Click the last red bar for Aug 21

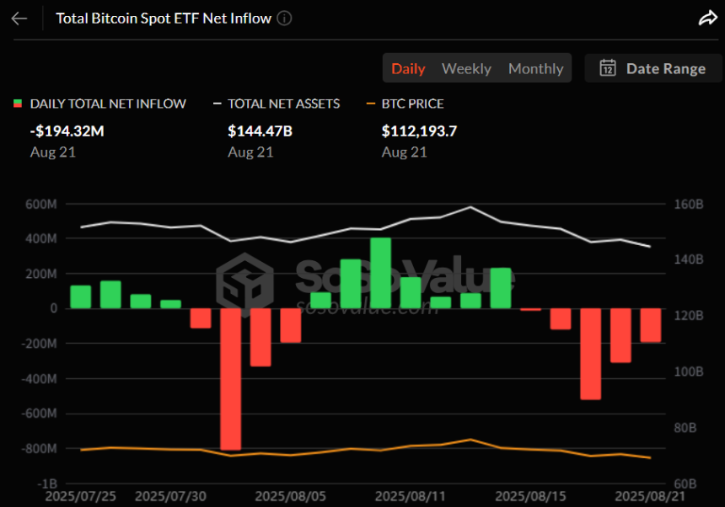651,325
